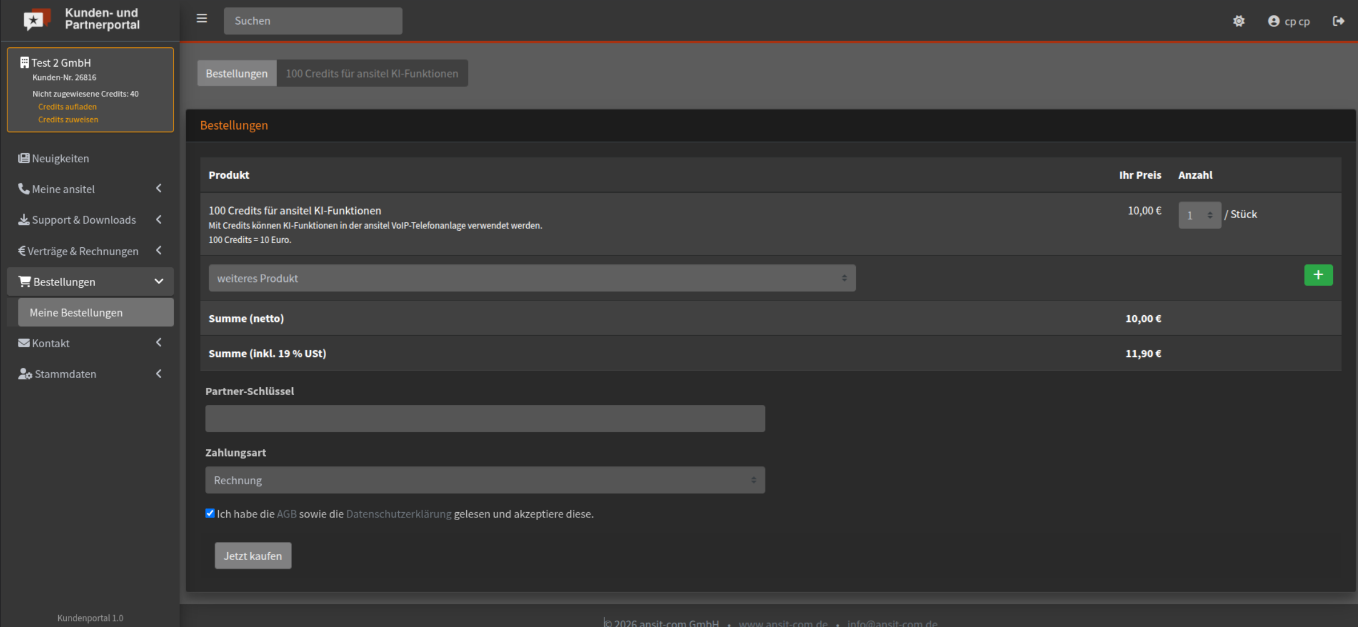The width and height of the screenshot is (1358, 627).
Task: Click the Credits zuweisen link
Action: tap(68, 119)
